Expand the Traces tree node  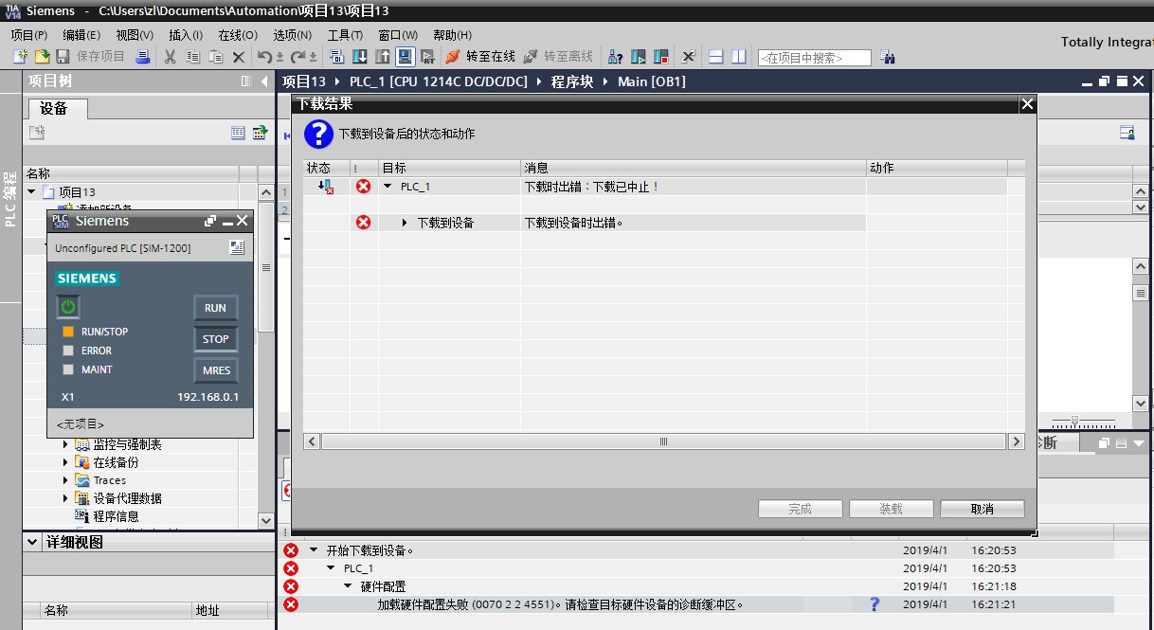65,480
